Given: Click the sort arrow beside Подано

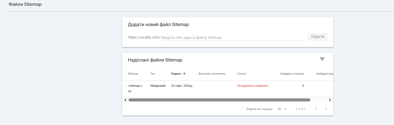Looking at the screenshot, I should 184,73.
